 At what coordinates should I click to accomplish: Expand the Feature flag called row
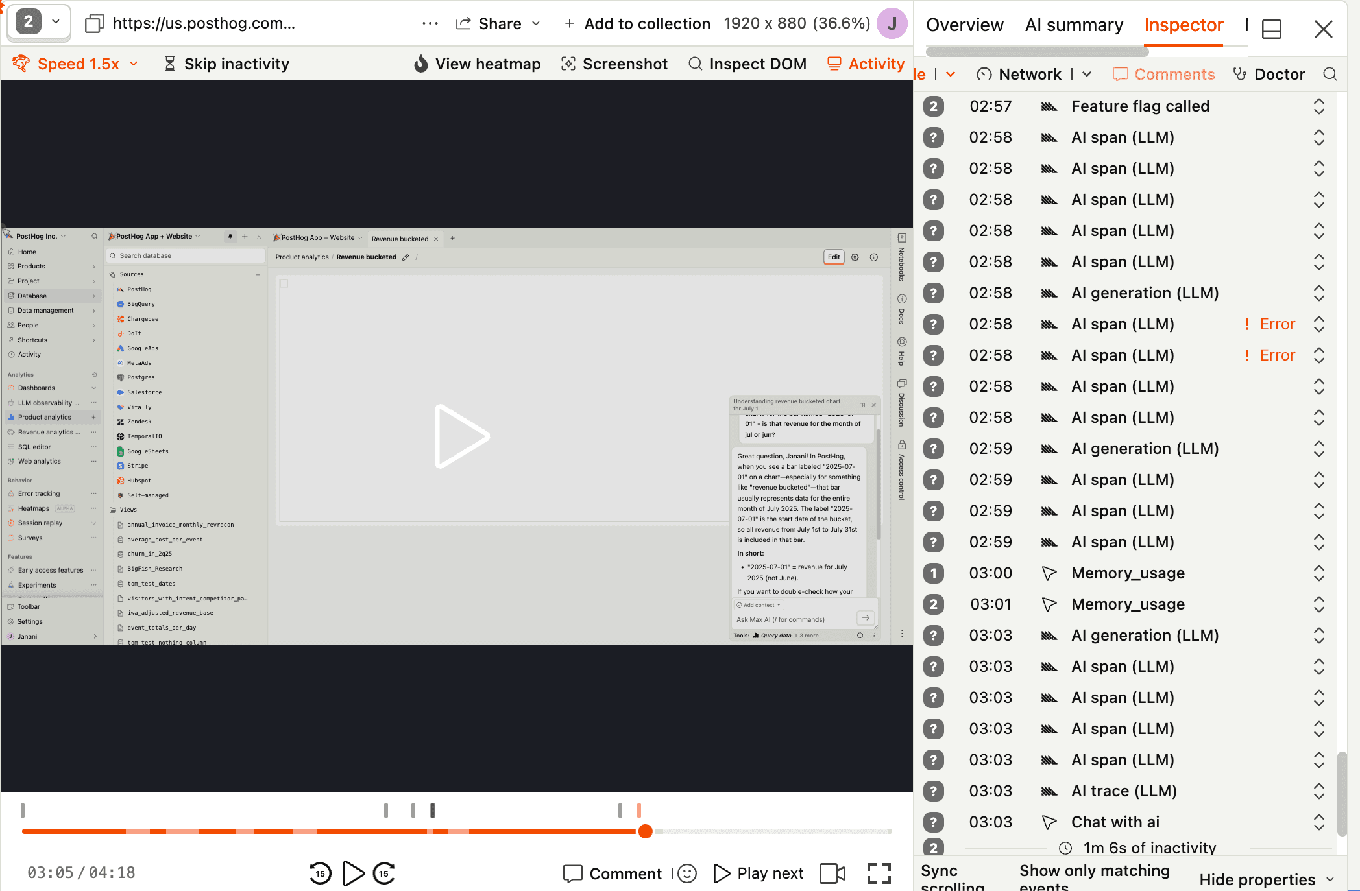pos(1318,106)
